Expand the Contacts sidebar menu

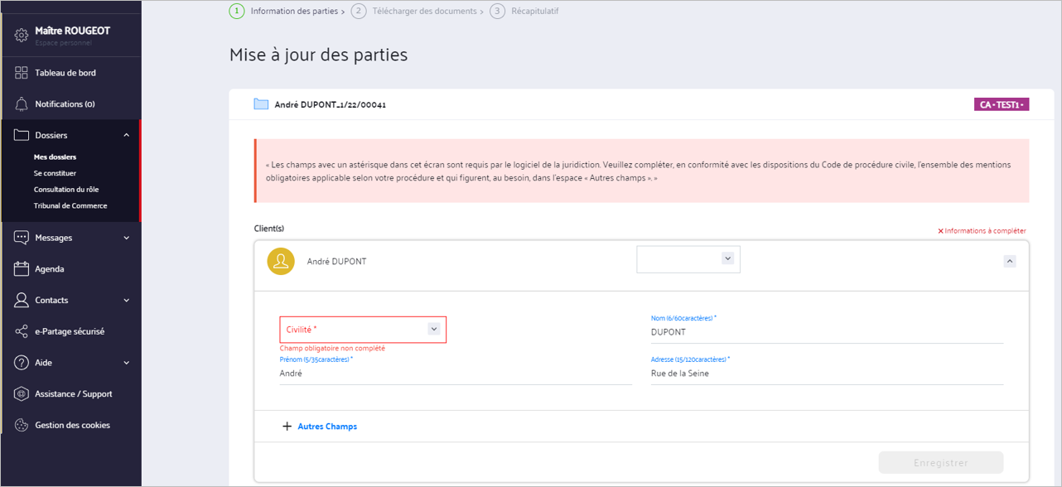[127, 301]
